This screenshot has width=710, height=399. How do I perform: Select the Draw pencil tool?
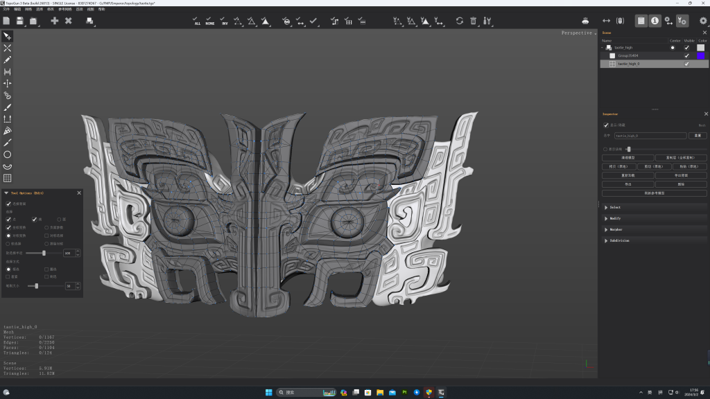pyautogui.click(x=7, y=60)
